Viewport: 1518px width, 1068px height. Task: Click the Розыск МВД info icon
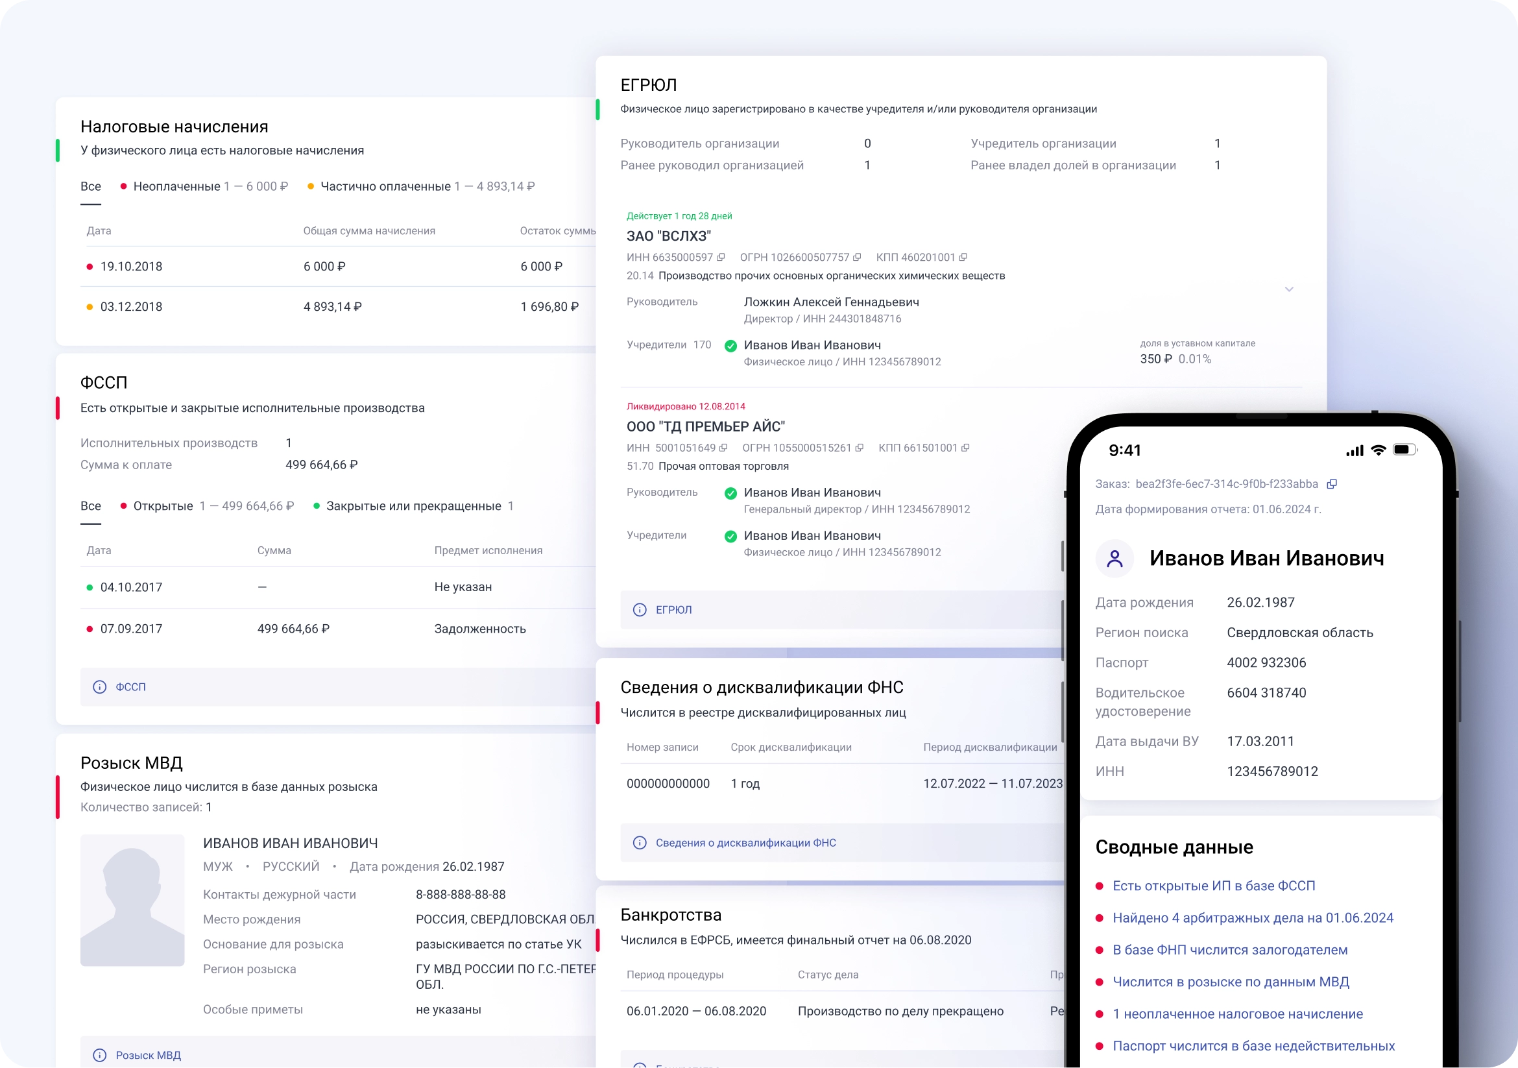pos(100,1056)
